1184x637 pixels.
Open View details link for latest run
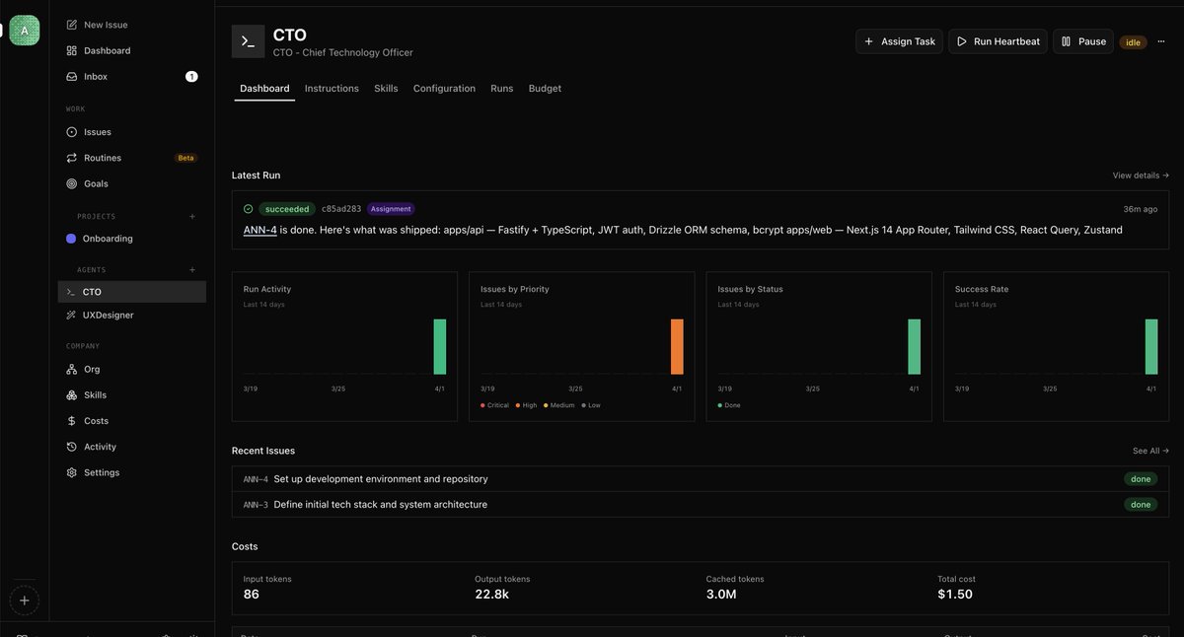click(x=1141, y=176)
